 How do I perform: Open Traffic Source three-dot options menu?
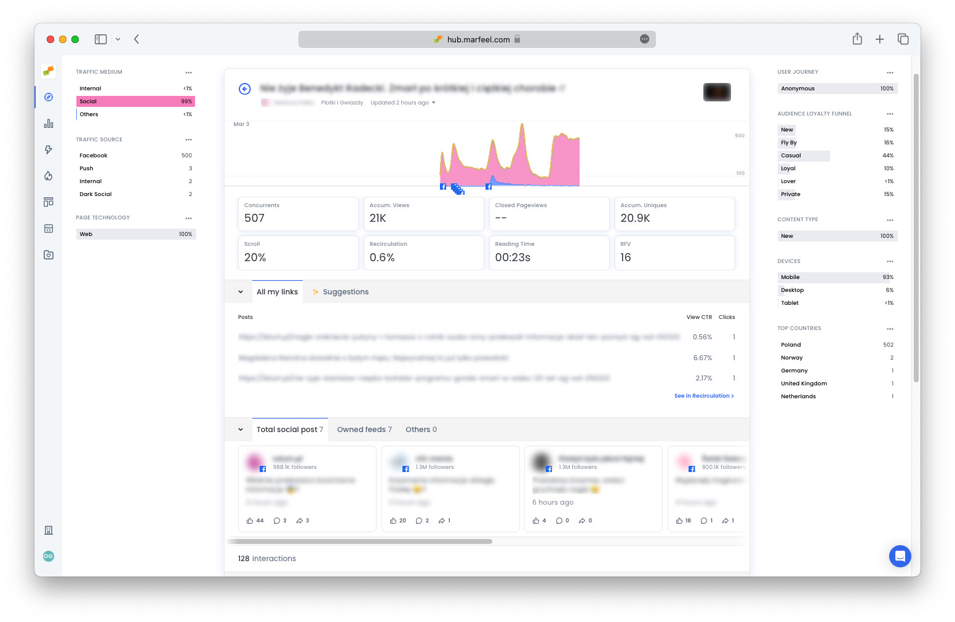click(188, 140)
